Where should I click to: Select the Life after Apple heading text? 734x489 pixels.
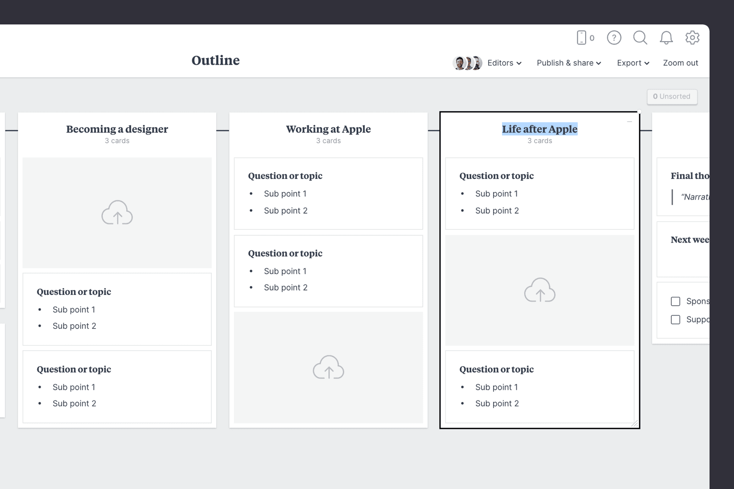pyautogui.click(x=539, y=129)
